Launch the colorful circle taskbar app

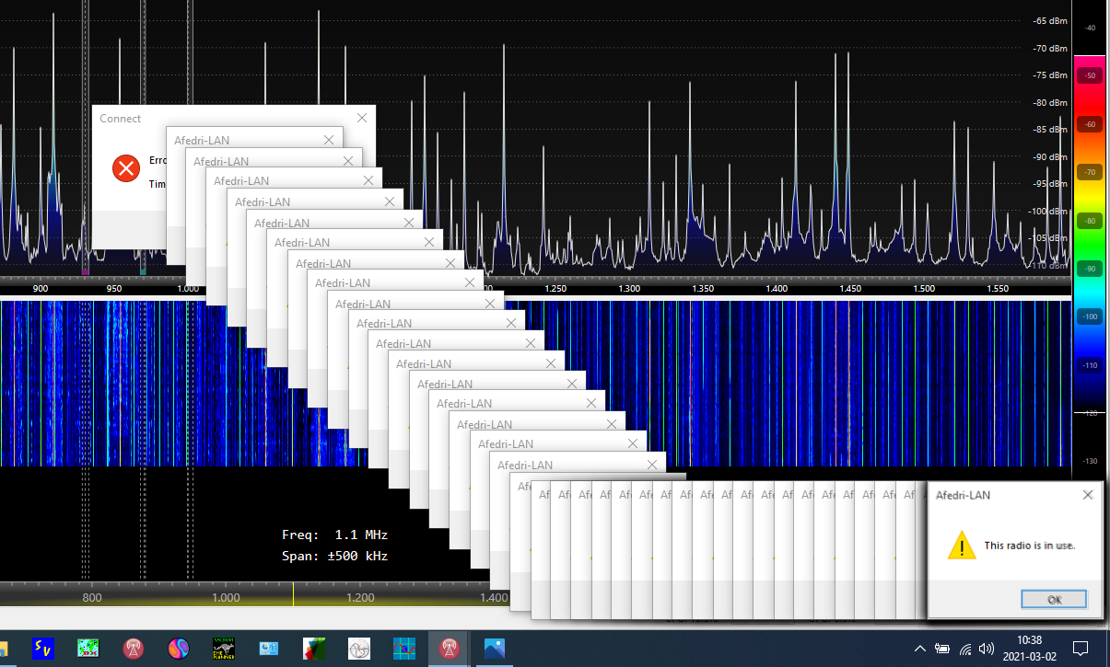point(178,649)
